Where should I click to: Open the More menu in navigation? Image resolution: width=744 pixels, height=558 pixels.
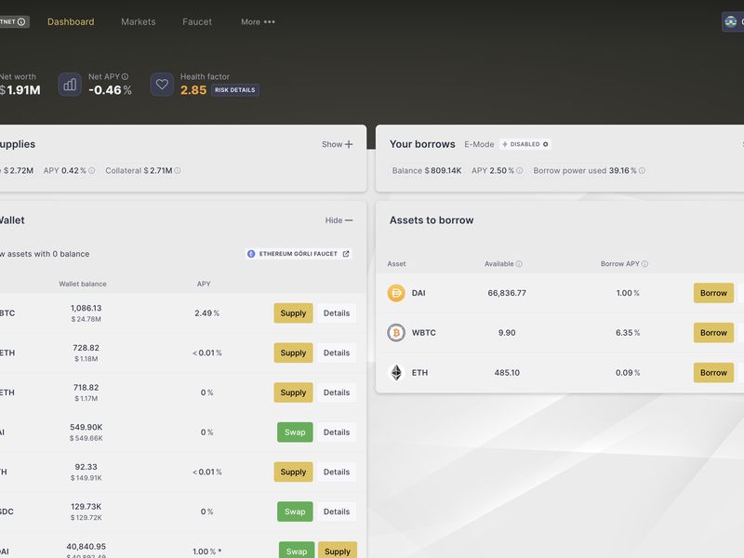[x=258, y=21]
